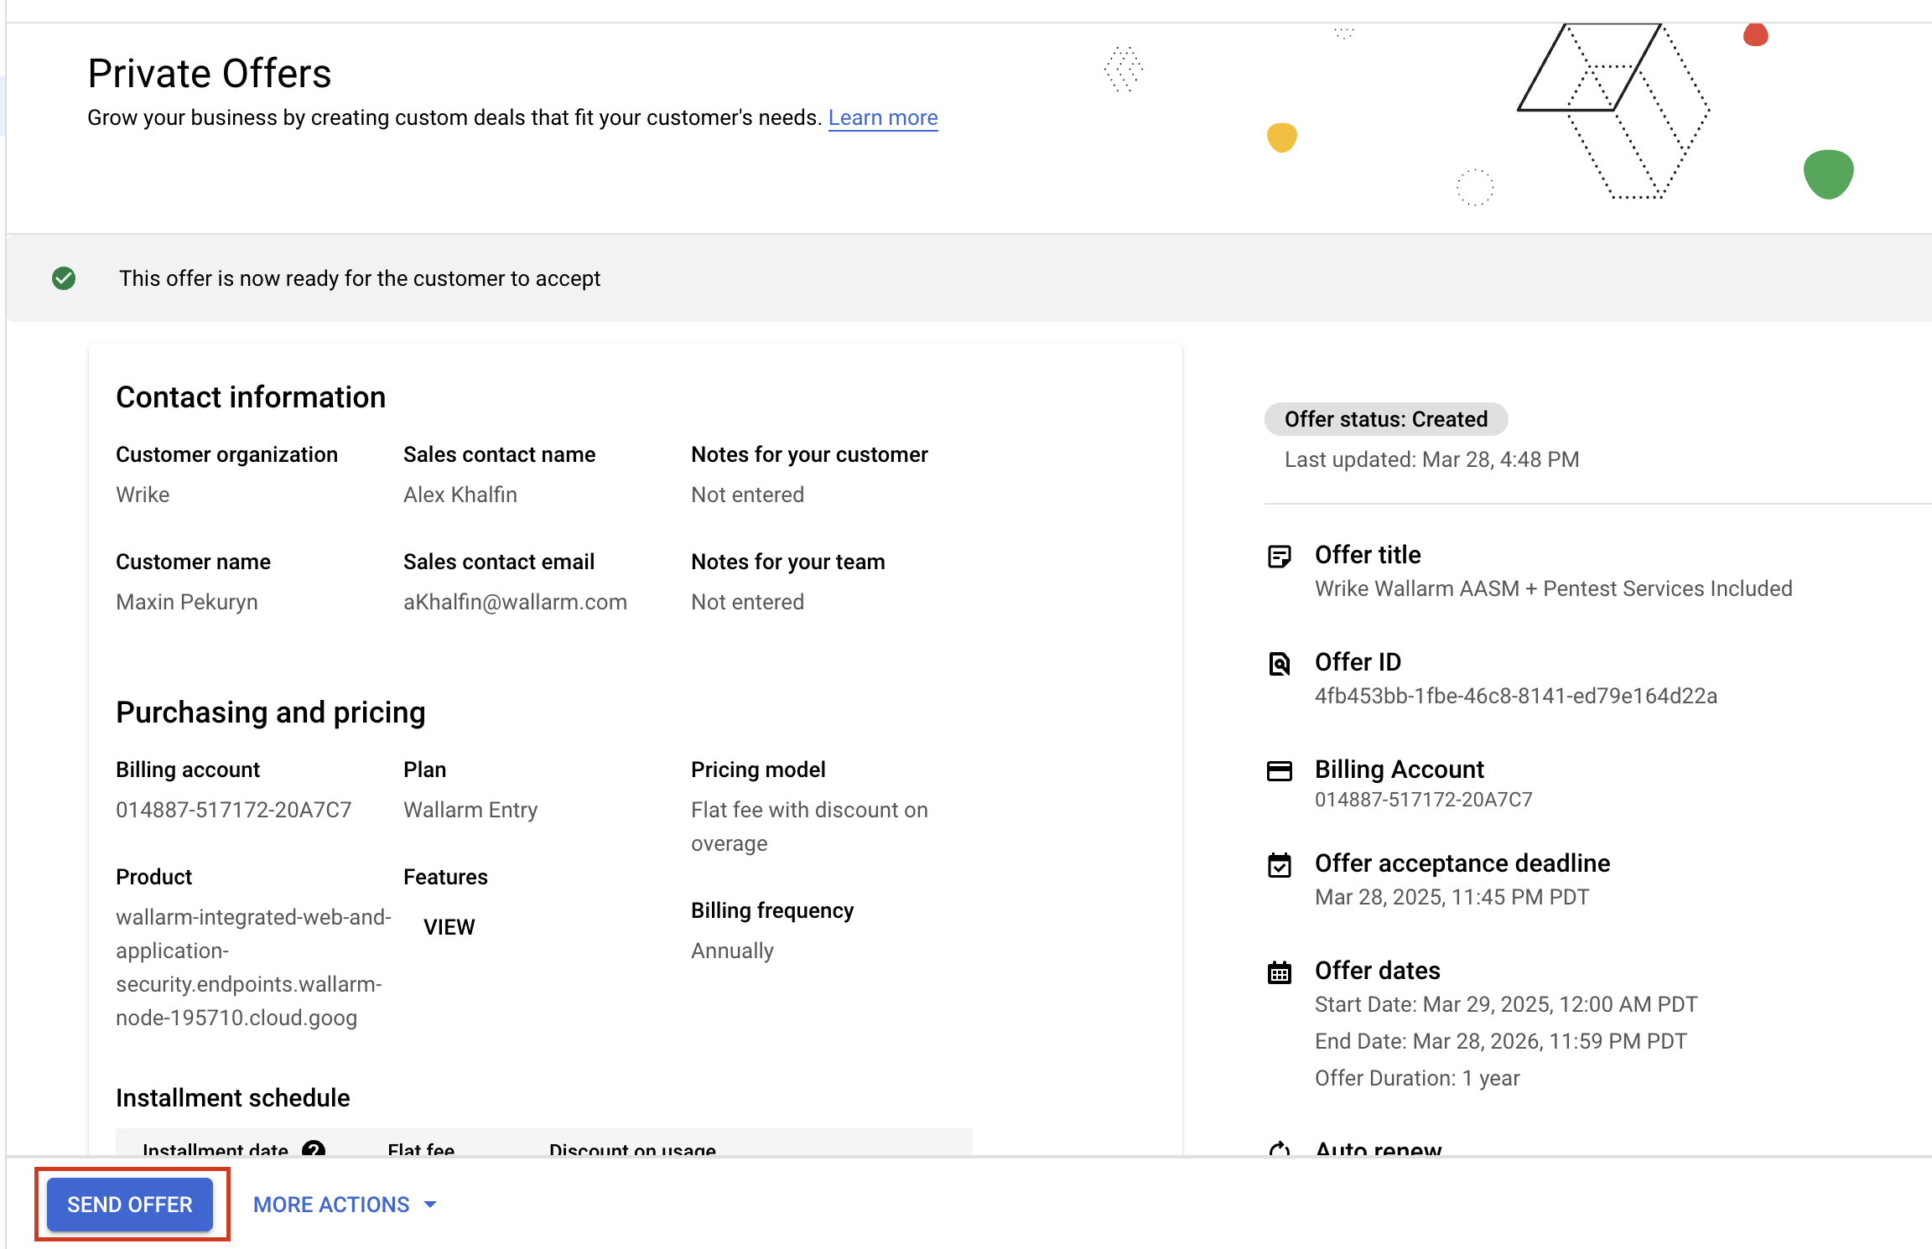Click the Installment date help icon

coord(314,1149)
